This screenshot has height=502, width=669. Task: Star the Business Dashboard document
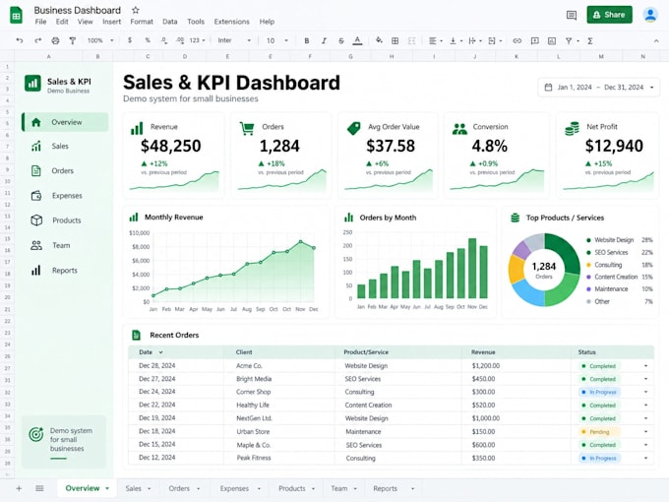tap(135, 10)
